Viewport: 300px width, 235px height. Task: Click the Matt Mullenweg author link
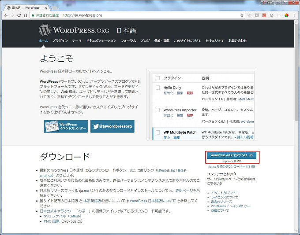246,99
